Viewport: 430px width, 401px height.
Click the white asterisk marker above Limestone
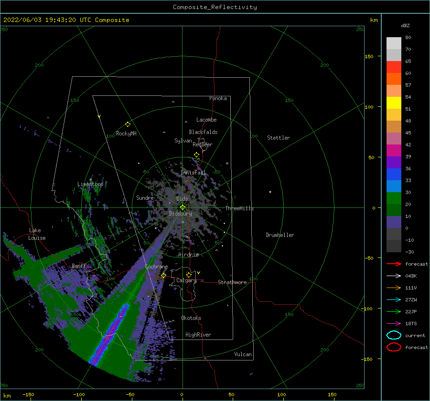pyautogui.click(x=90, y=180)
